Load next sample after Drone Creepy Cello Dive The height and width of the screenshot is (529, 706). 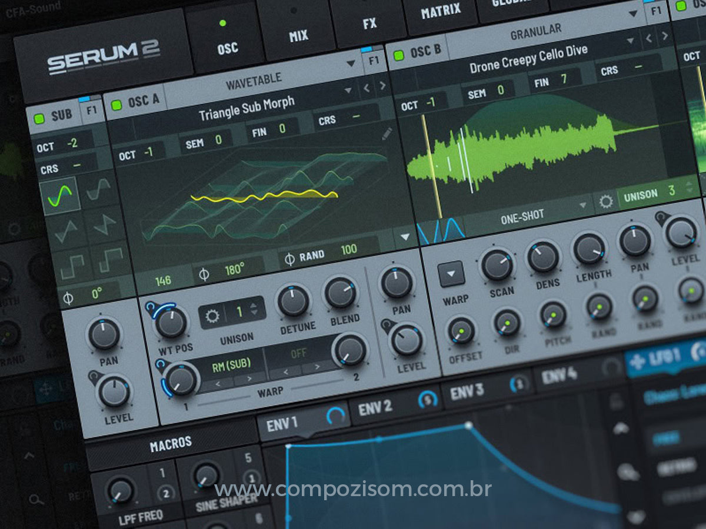pyautogui.click(x=665, y=36)
